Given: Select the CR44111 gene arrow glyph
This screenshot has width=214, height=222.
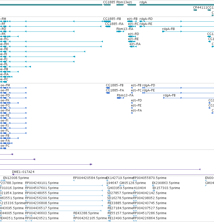Looking at the screenshot, I should [x=195, y=10].
